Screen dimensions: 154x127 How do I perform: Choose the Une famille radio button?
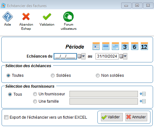[x=35, y=101]
